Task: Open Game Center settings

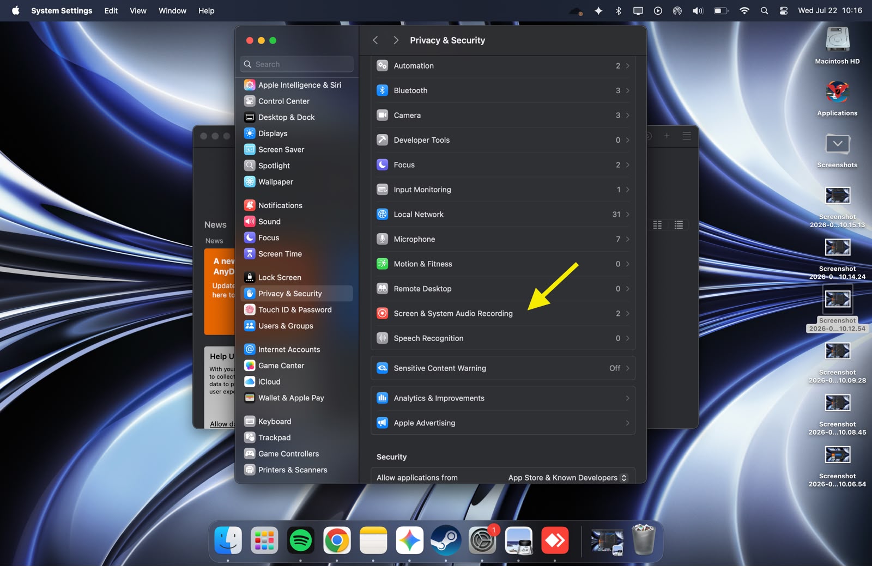Action: pos(296,366)
